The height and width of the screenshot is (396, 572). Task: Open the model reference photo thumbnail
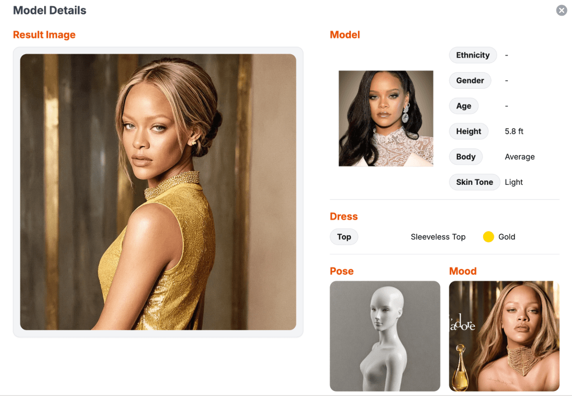(x=386, y=118)
